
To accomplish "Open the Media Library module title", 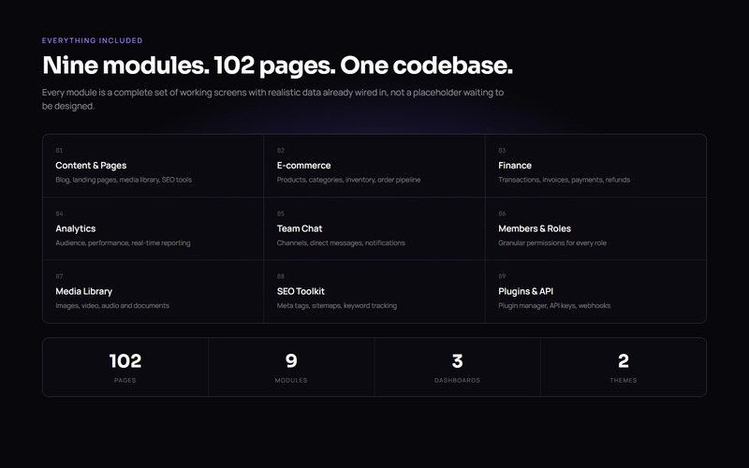I will (83, 291).
